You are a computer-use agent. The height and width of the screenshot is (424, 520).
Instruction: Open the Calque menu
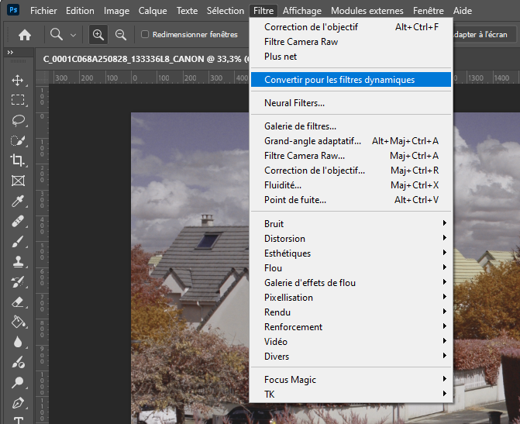click(152, 11)
